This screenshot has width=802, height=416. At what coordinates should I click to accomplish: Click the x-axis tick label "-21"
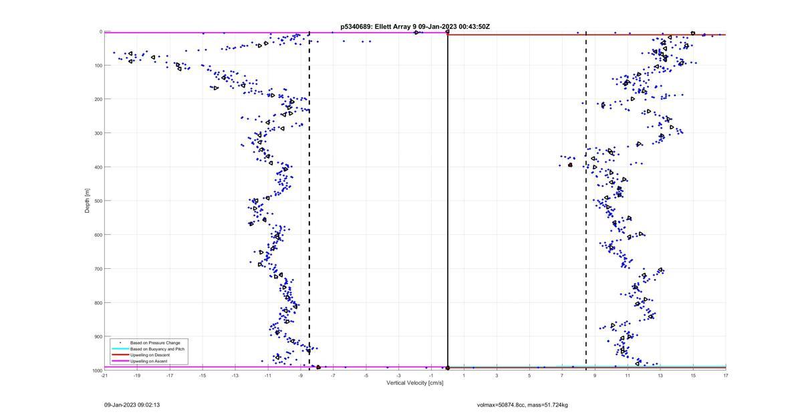(104, 376)
